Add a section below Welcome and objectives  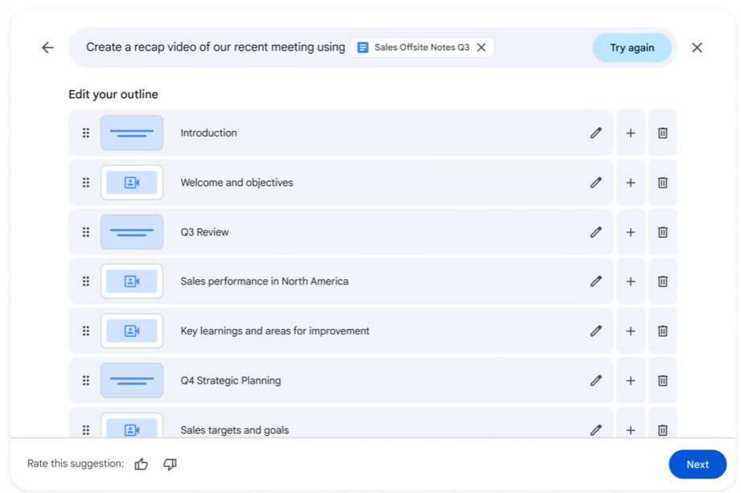coord(631,182)
